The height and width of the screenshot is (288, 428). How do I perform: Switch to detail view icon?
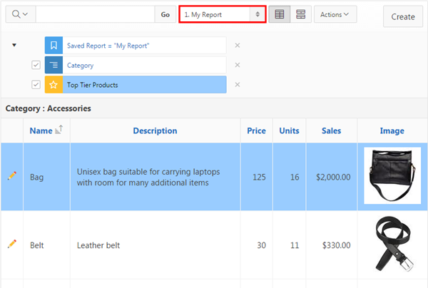pos(300,14)
